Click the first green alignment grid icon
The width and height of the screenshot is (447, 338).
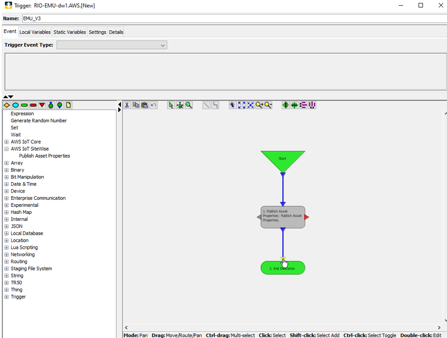coord(285,105)
